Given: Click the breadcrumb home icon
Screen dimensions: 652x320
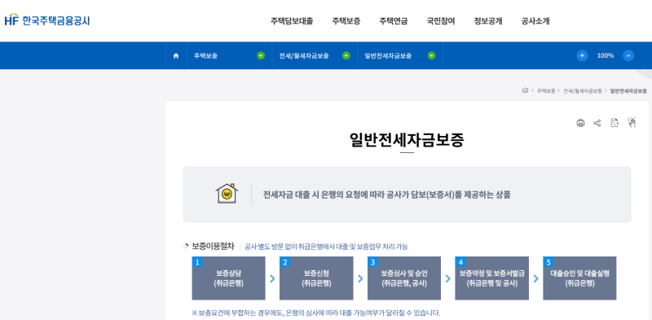Looking at the screenshot, I should (525, 90).
